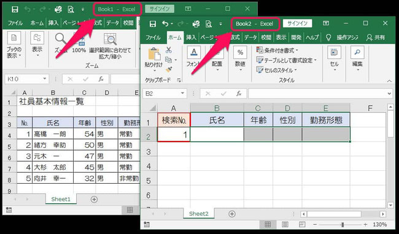Image resolution: width=399 pixels, height=234 pixels.
Task: Open the Number (数値) percent group in Book2
Action: coord(240,58)
